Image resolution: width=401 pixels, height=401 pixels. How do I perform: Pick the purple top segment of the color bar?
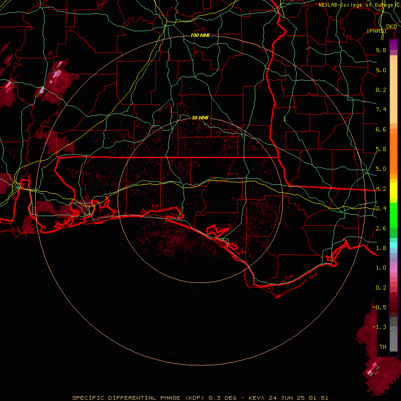coord(393,45)
